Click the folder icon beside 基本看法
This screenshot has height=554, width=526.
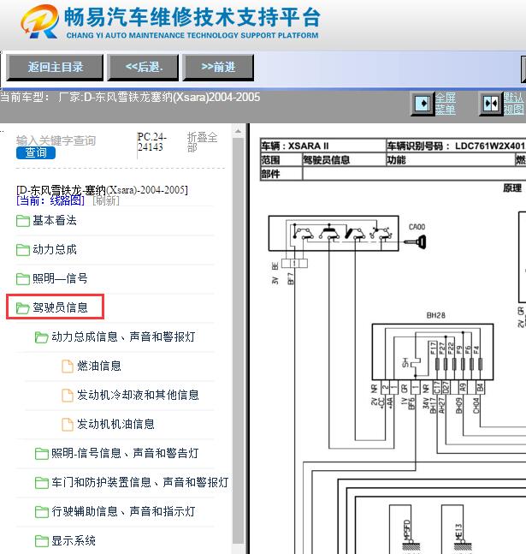23,221
